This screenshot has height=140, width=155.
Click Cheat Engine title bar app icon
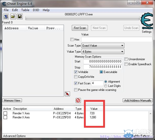click(4, 4)
